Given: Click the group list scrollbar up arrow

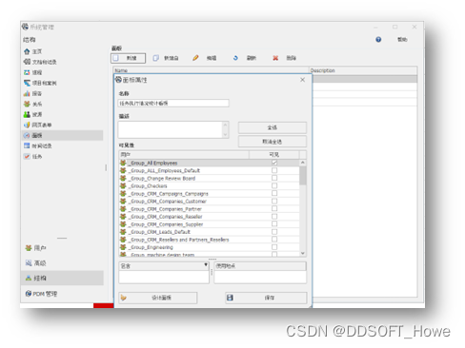Looking at the screenshot, I should click(x=303, y=163).
